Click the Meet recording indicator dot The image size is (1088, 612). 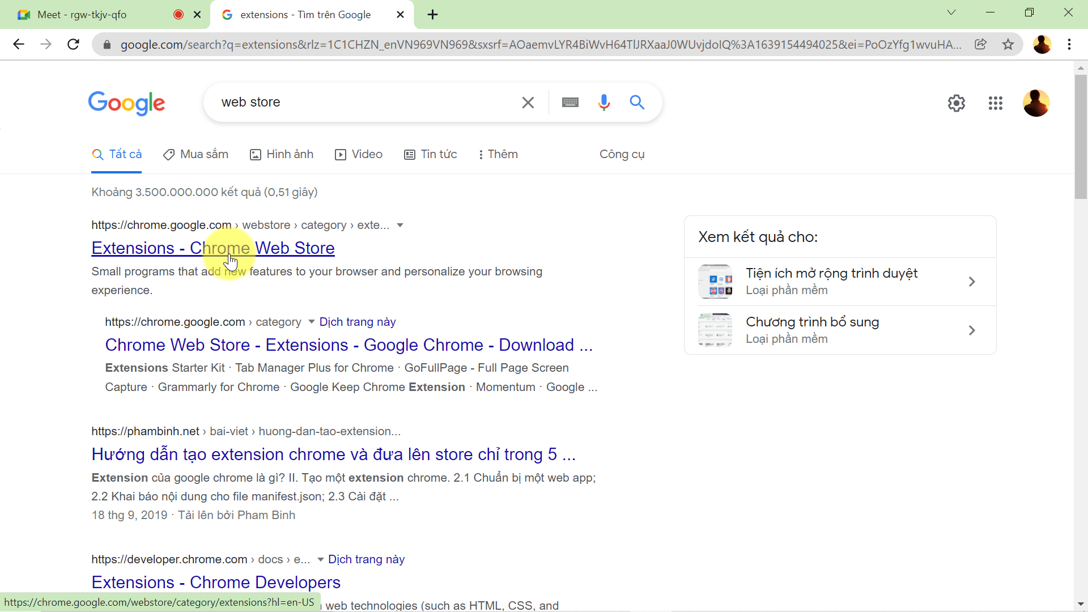pyautogui.click(x=178, y=15)
